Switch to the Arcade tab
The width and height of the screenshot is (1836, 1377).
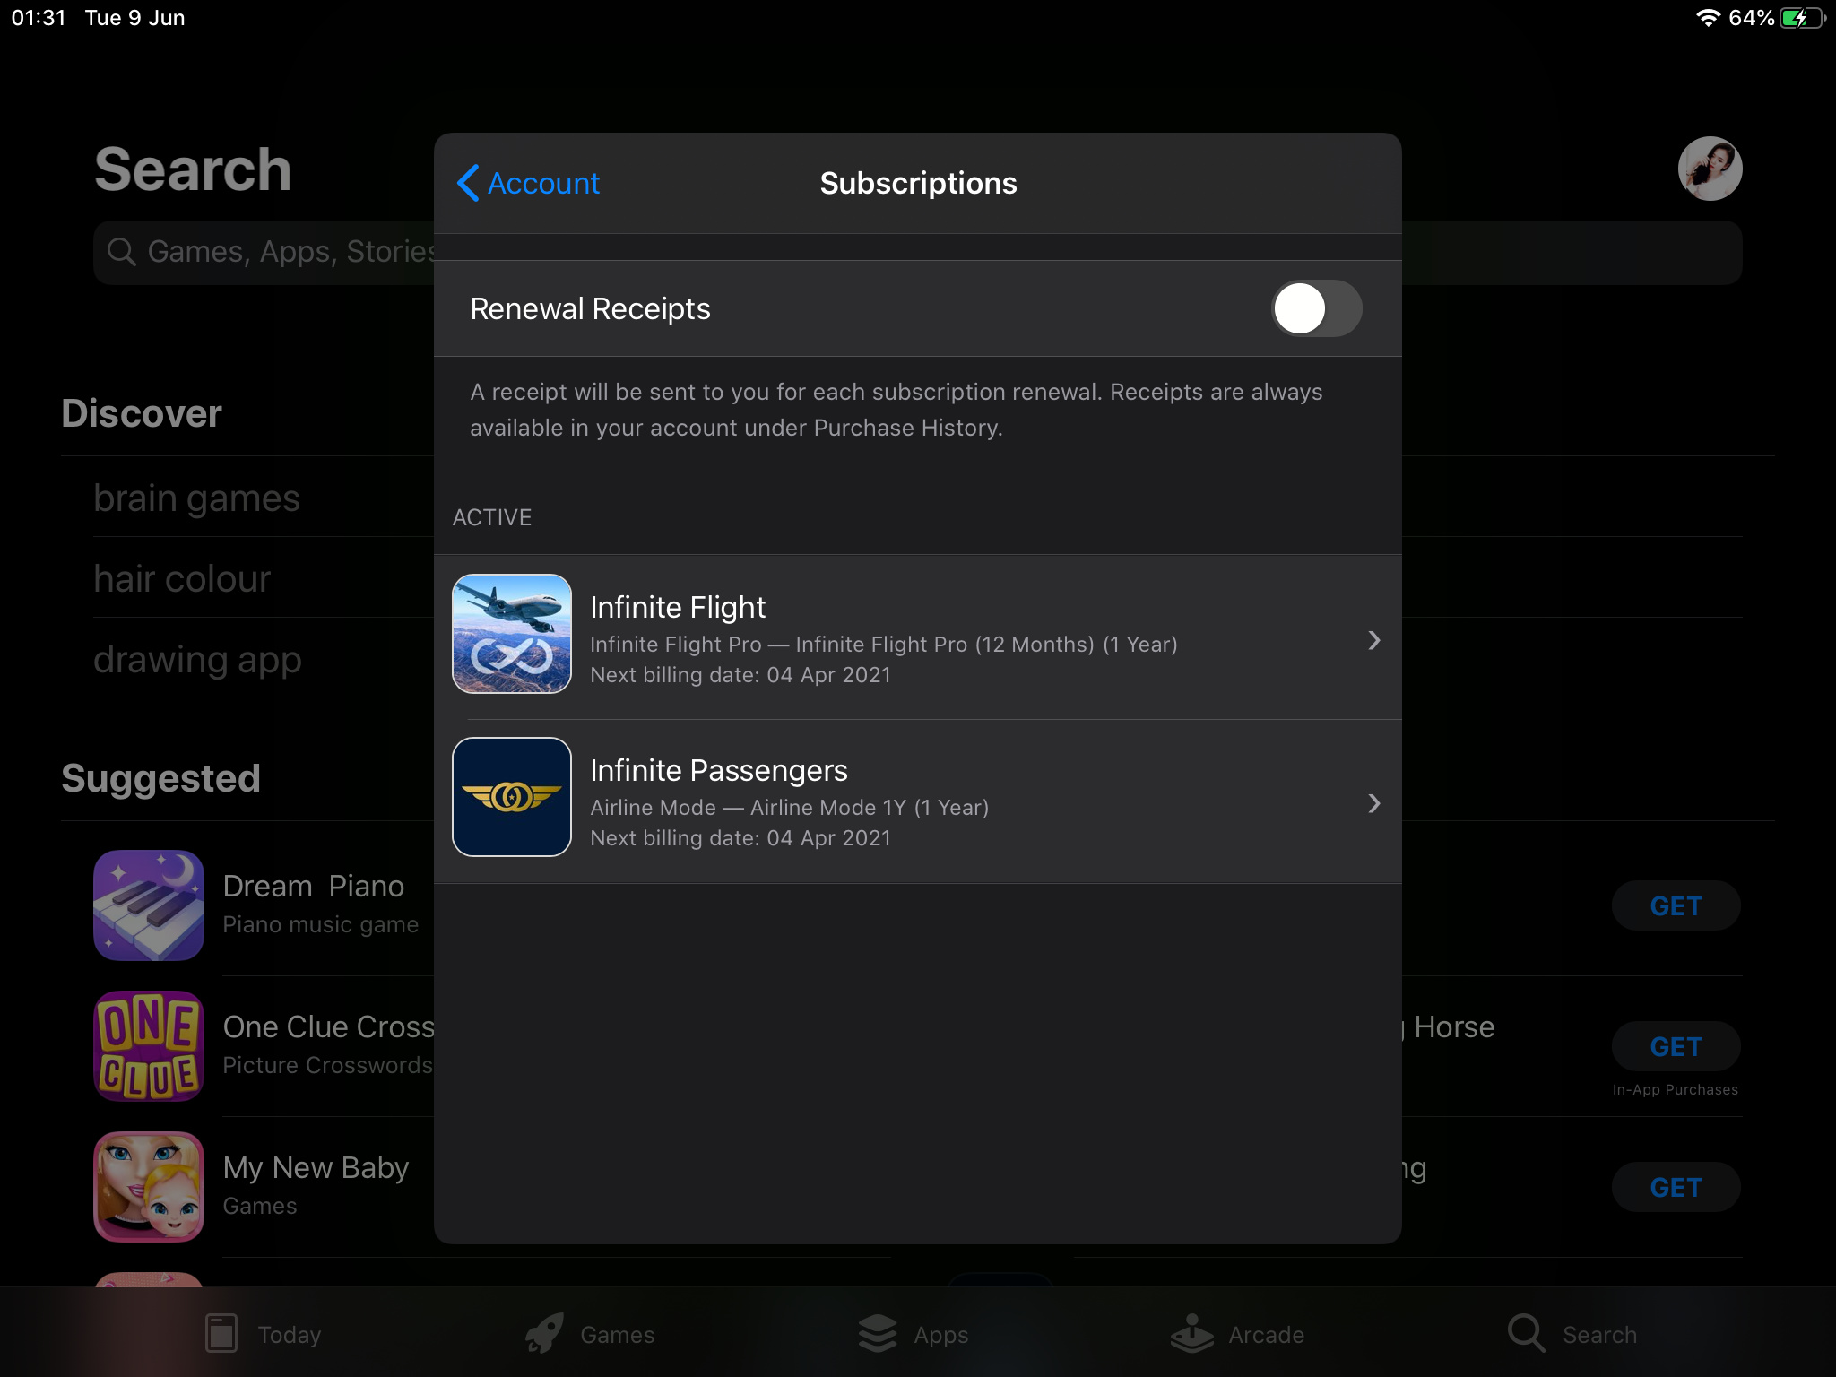tap(1238, 1334)
